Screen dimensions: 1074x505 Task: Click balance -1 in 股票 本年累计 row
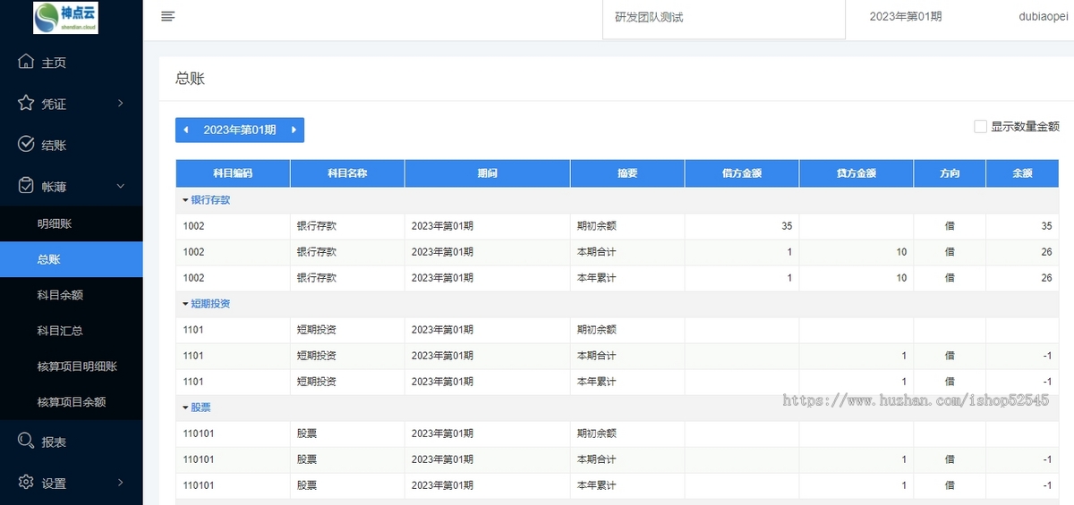tap(1047, 485)
